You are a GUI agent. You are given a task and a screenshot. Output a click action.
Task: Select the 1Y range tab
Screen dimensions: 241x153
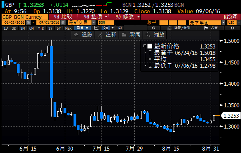(x=50, y=28)
